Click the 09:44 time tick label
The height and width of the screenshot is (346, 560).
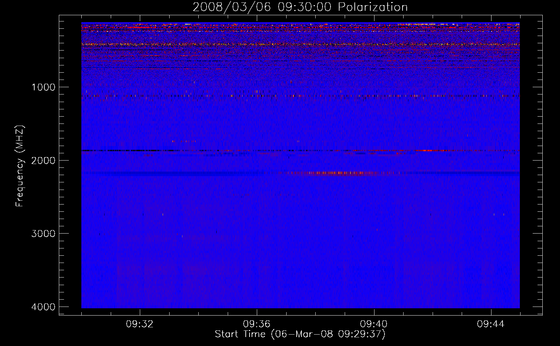(x=491, y=324)
